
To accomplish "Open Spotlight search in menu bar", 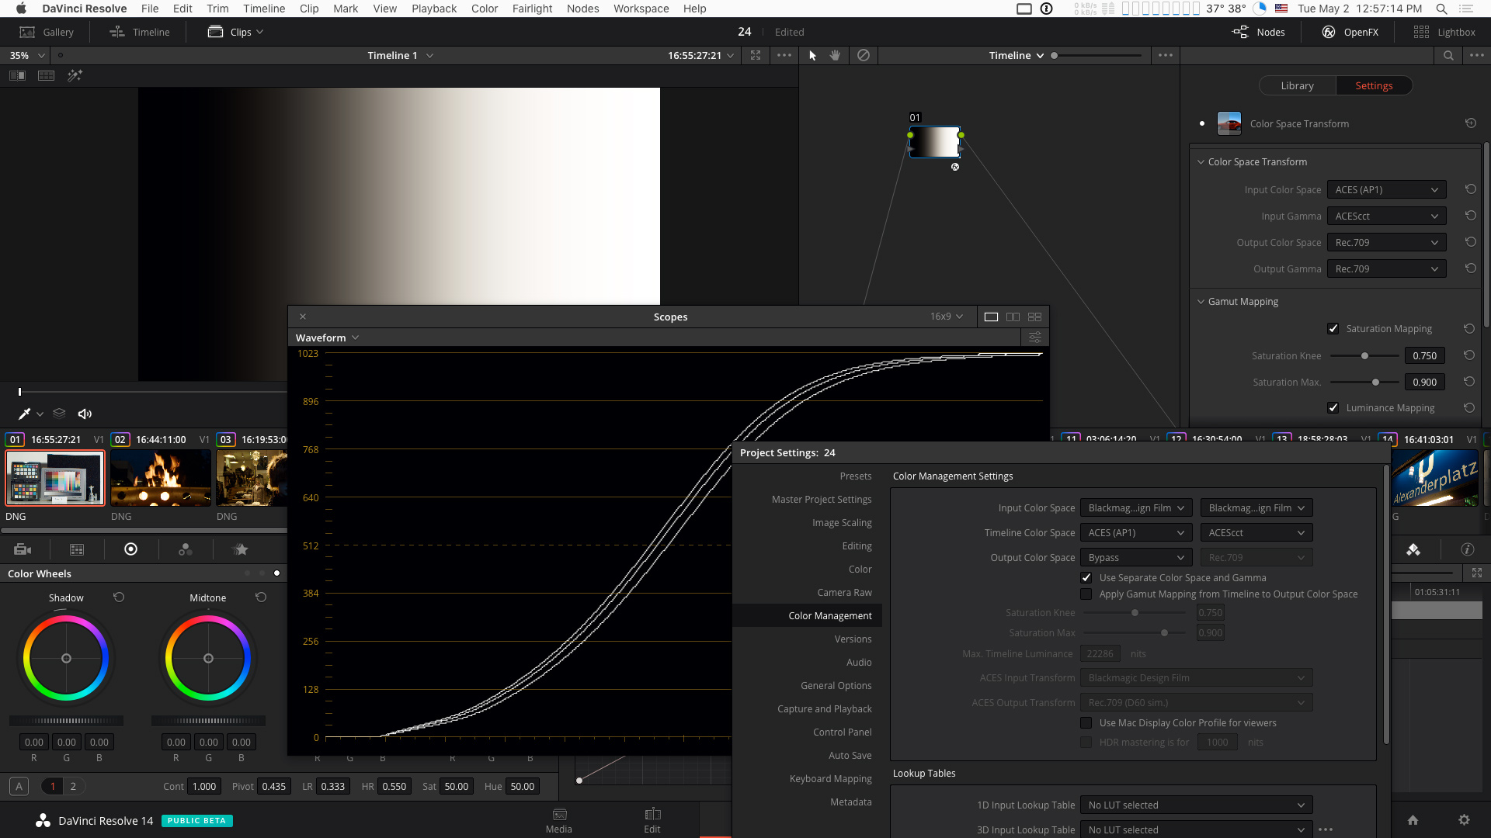I will tap(1441, 9).
